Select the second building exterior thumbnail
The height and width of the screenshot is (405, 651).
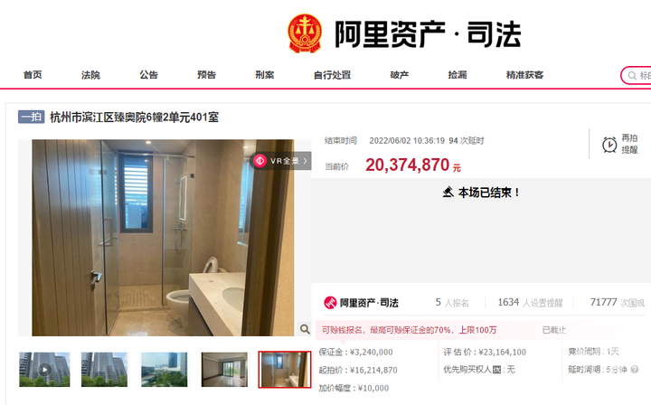tap(104, 370)
